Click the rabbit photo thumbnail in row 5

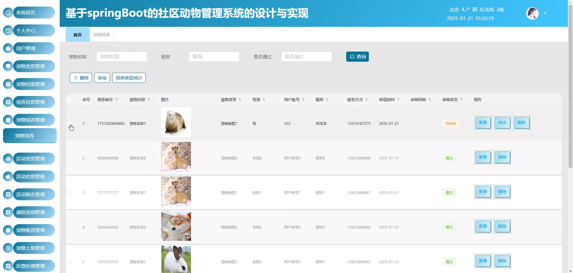176,259
